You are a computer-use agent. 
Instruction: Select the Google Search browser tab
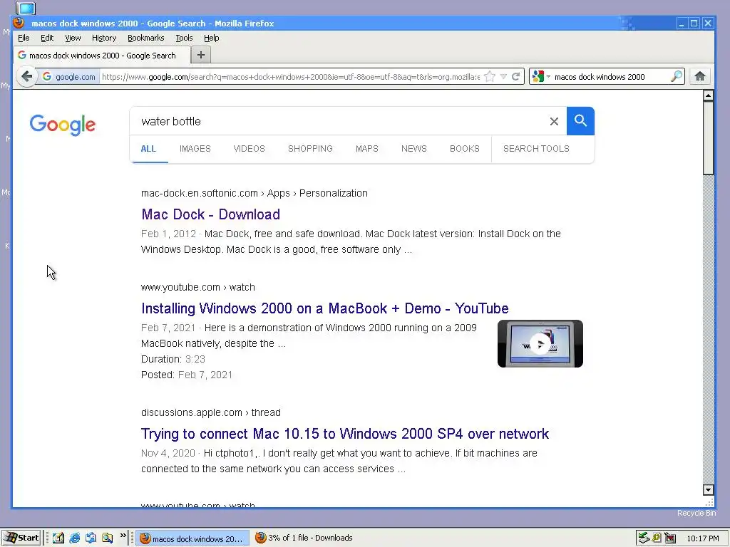click(x=101, y=56)
